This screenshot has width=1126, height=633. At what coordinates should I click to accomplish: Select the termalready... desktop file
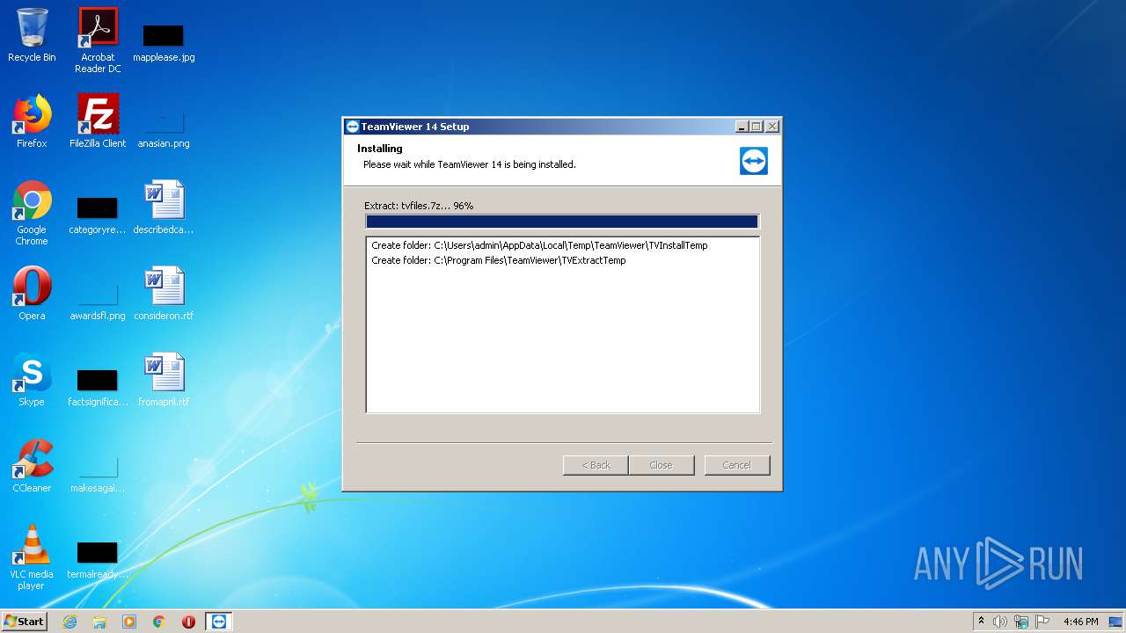(x=98, y=559)
